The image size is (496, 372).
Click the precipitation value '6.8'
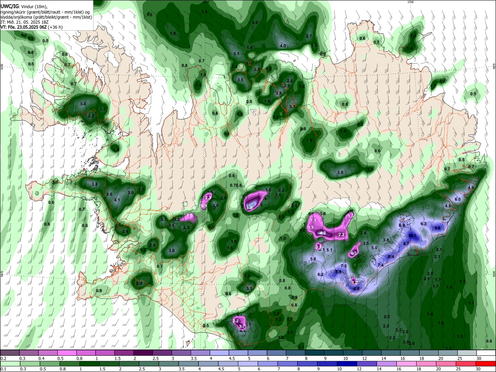tap(402, 225)
